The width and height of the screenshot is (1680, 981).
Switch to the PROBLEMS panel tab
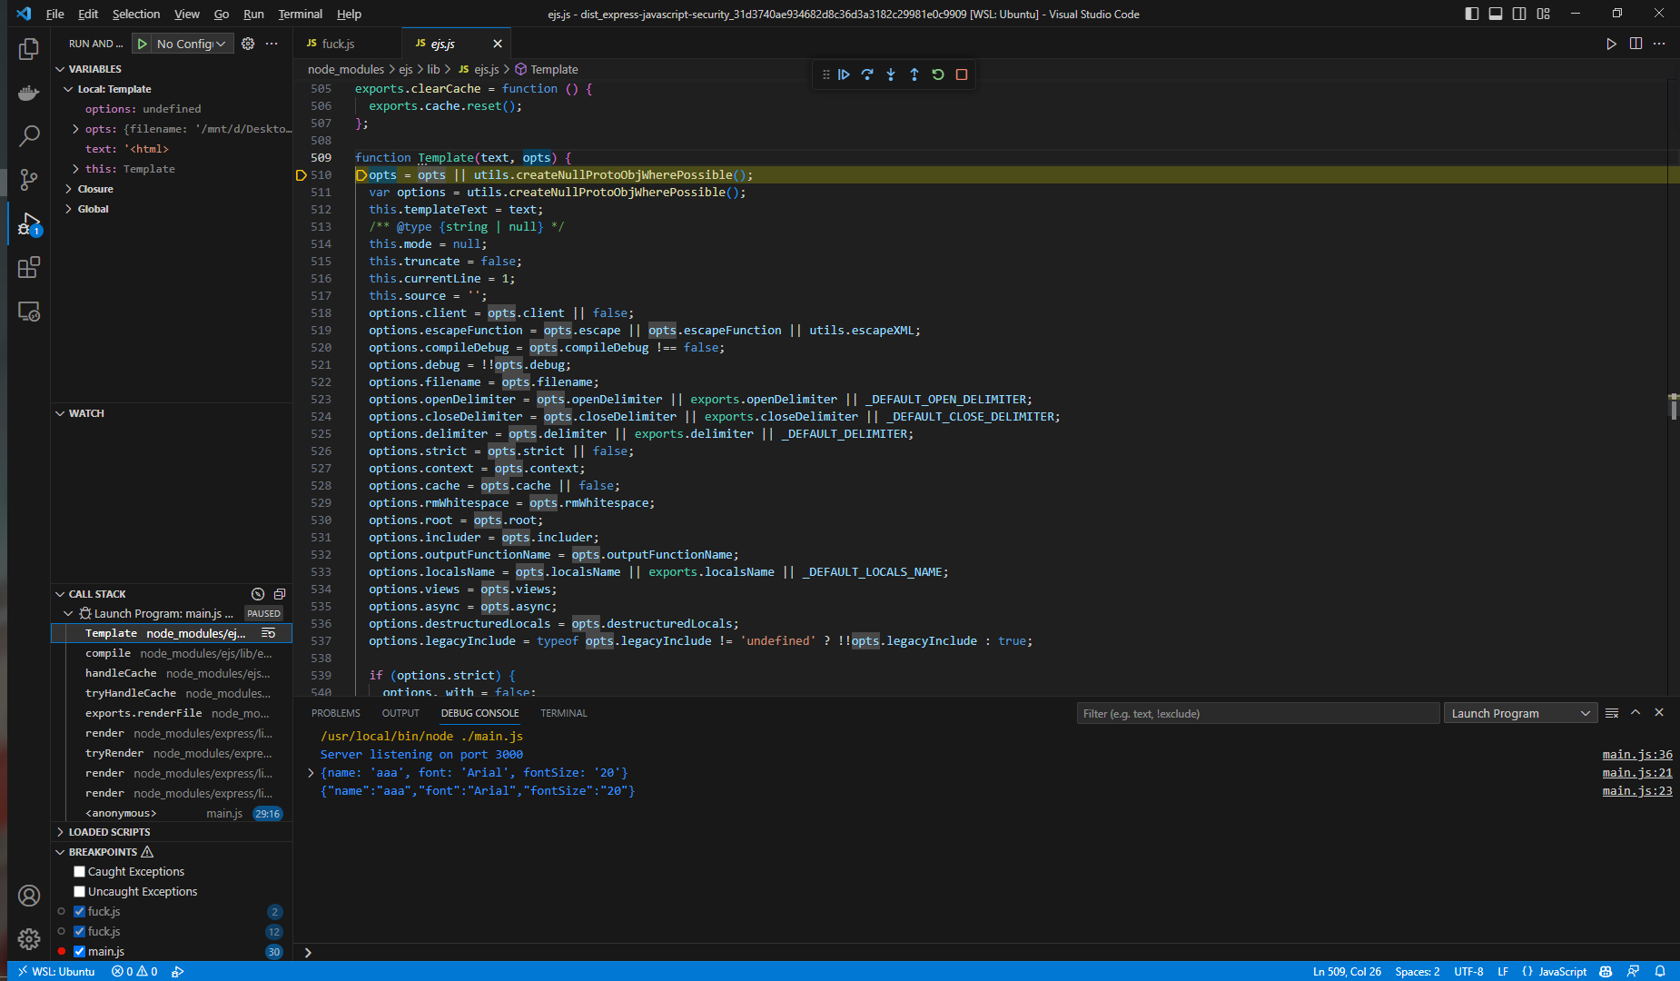coord(336,713)
